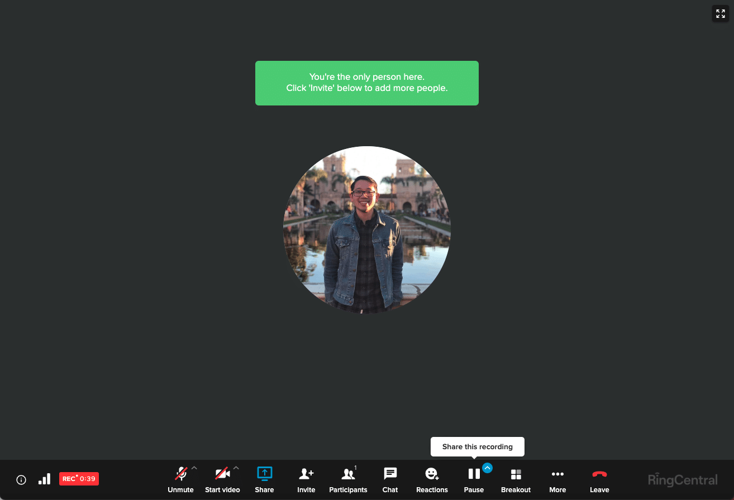
Task: Click the profile picture avatar
Action: point(366,230)
